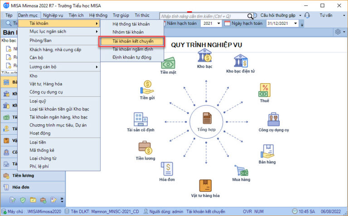Toggle the Năm hạch toán checkbox
Image resolution: width=348 pixels, height=216 pixels.
164,23
